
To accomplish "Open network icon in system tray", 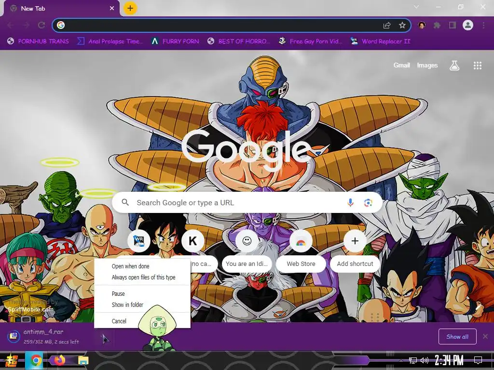I will [413, 360].
